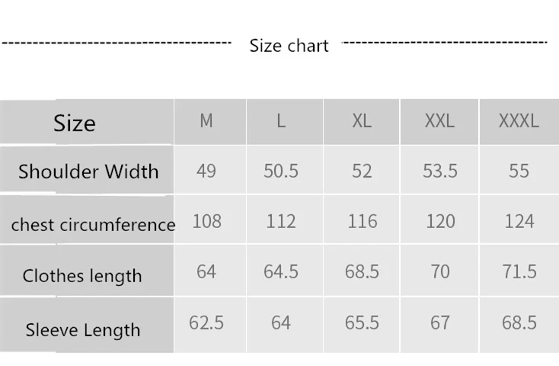Select the L size column header

coord(281,121)
